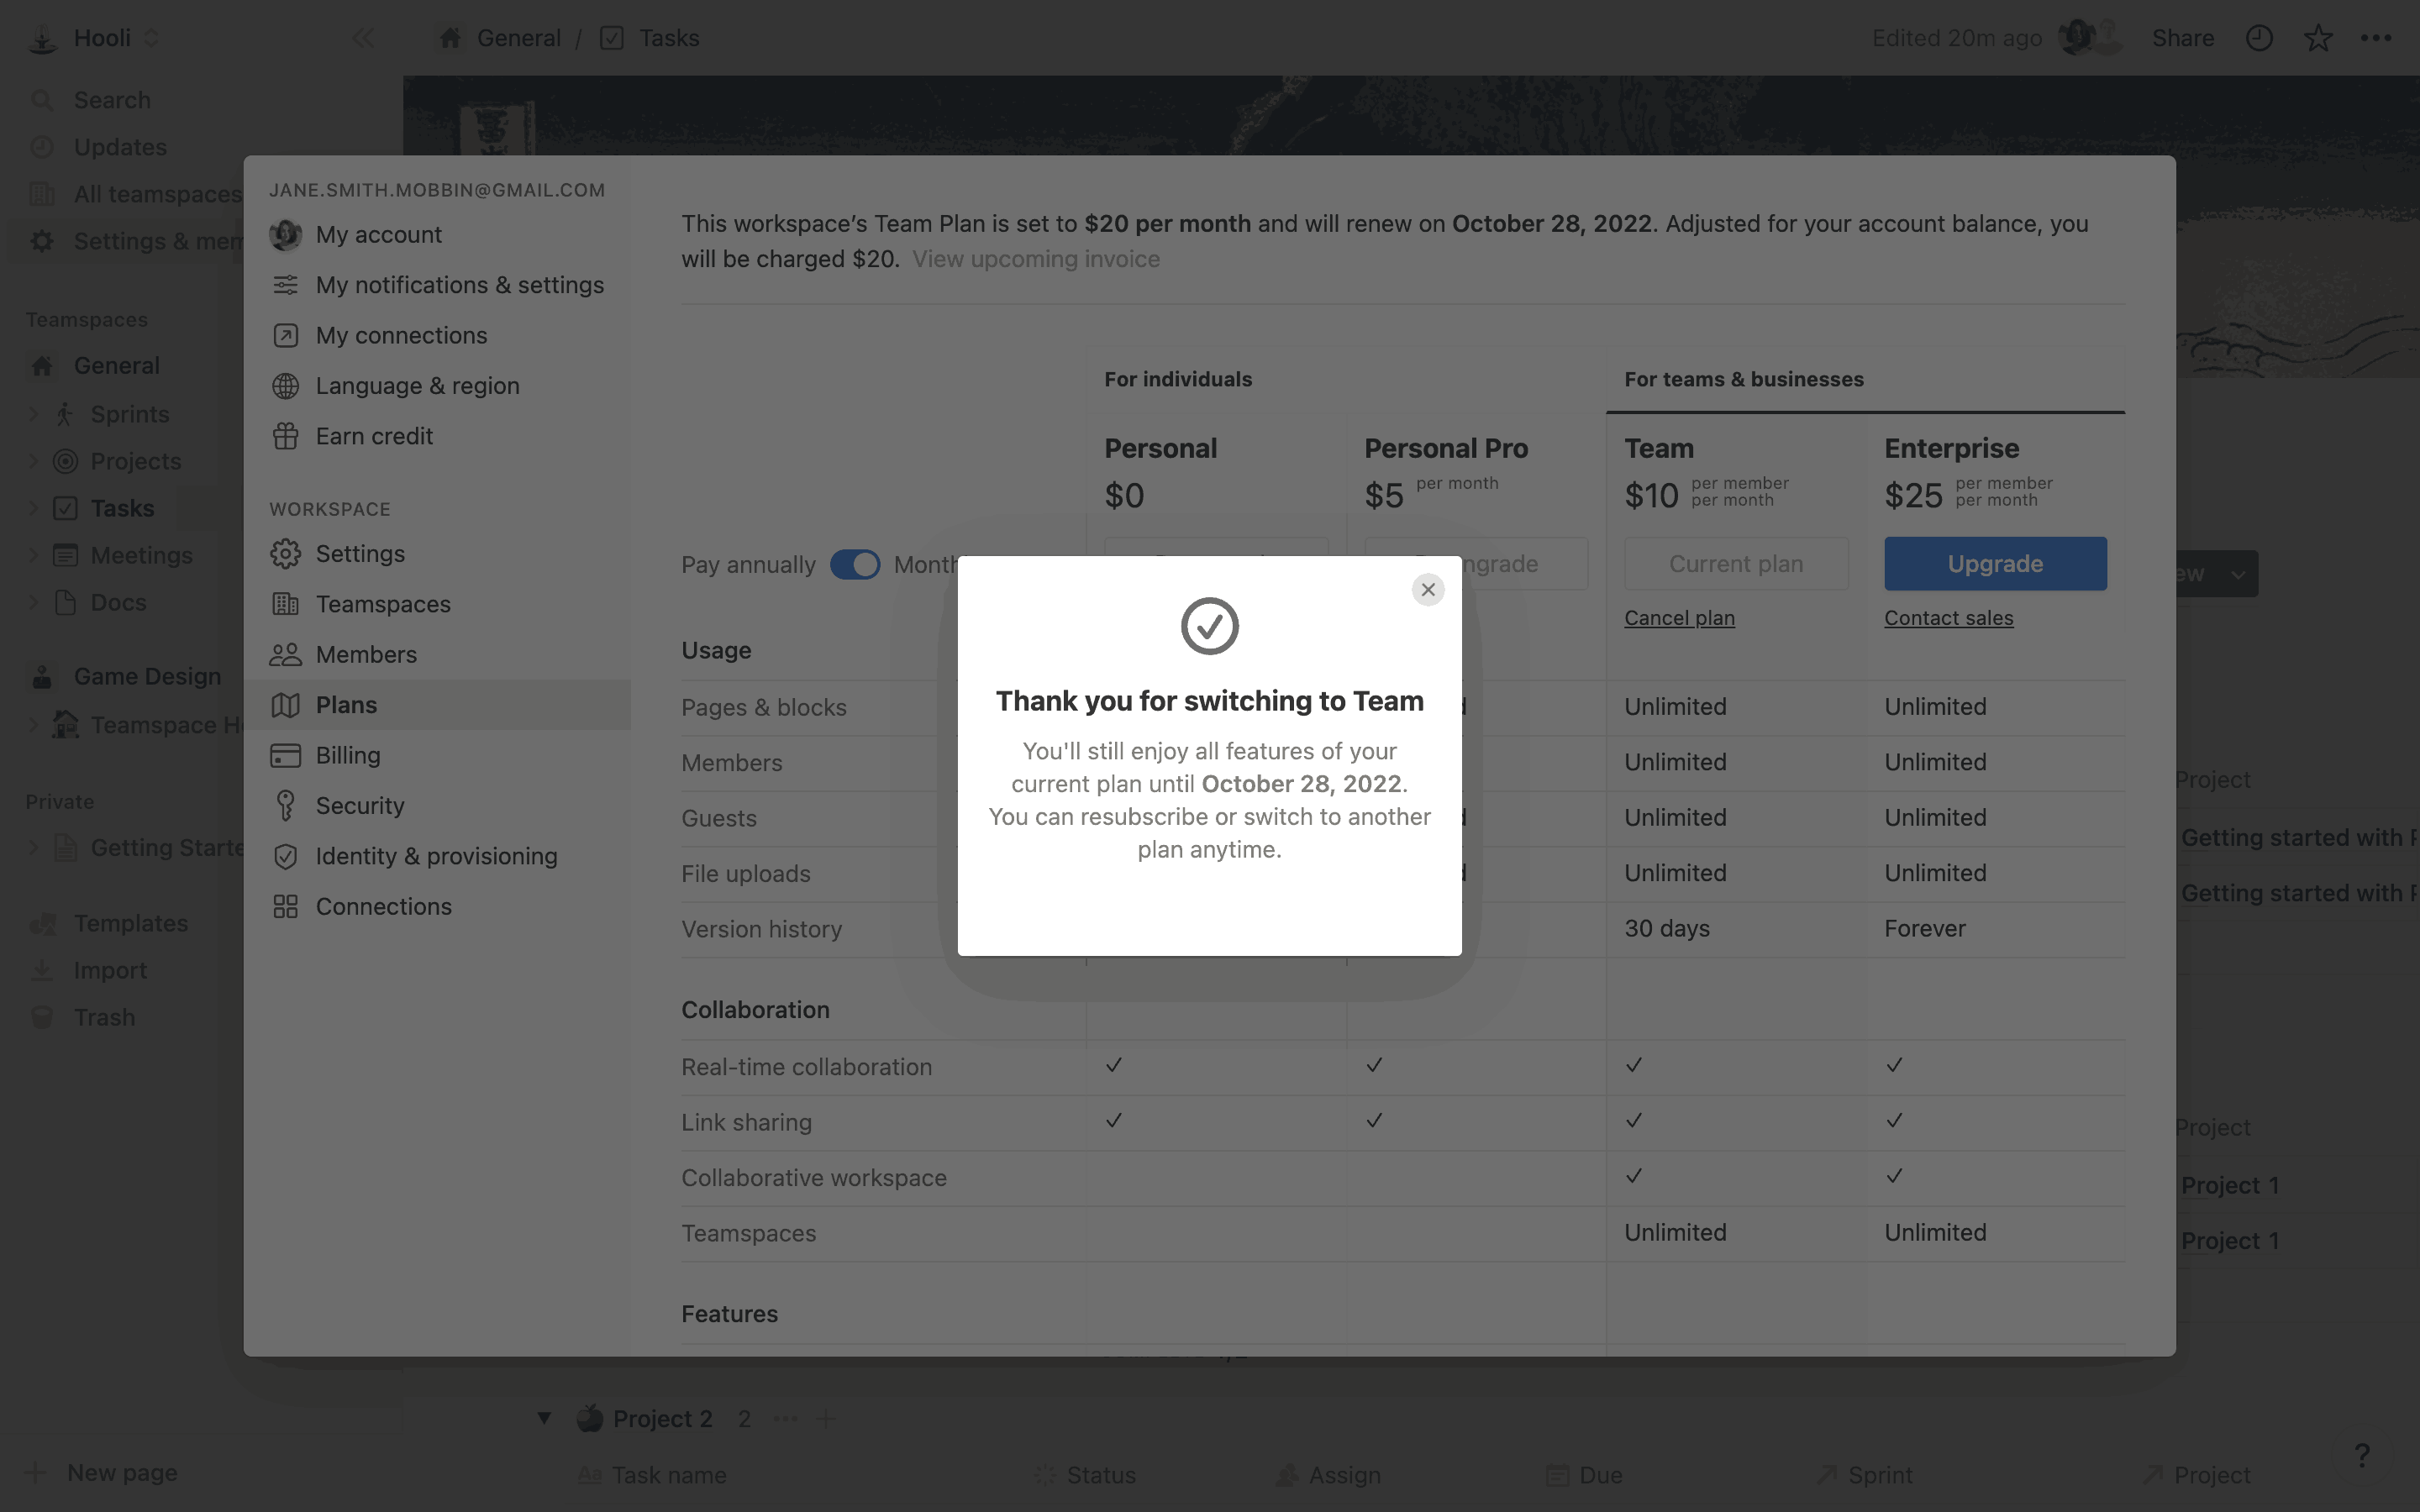Open View upcoming invoice link
Screen dimensions: 2420x1512
point(1035,259)
